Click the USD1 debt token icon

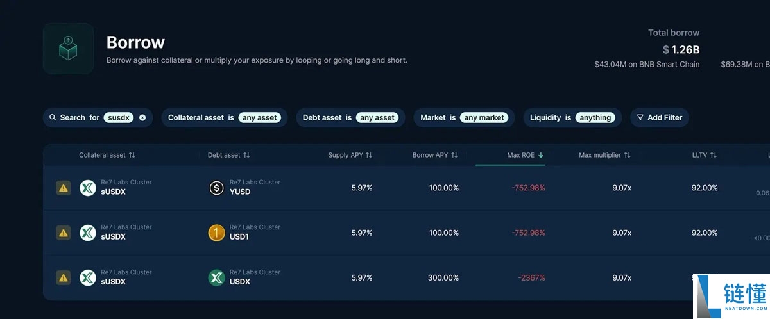pos(217,233)
